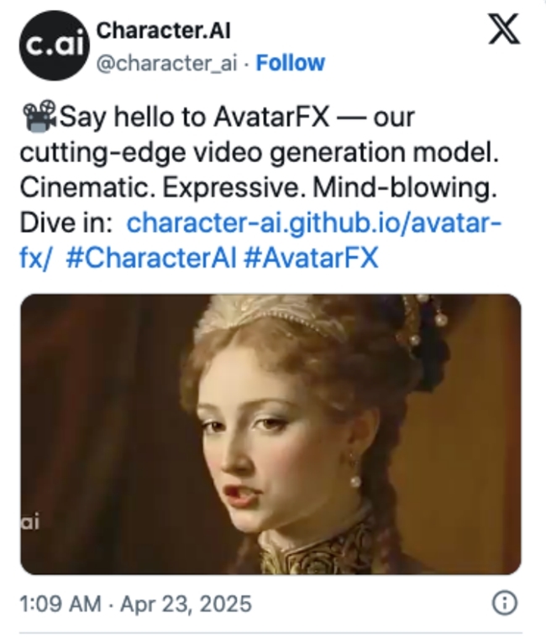This screenshot has width=546, height=638.
Task: Click the 'fx/' link continuation
Action: click(36, 258)
